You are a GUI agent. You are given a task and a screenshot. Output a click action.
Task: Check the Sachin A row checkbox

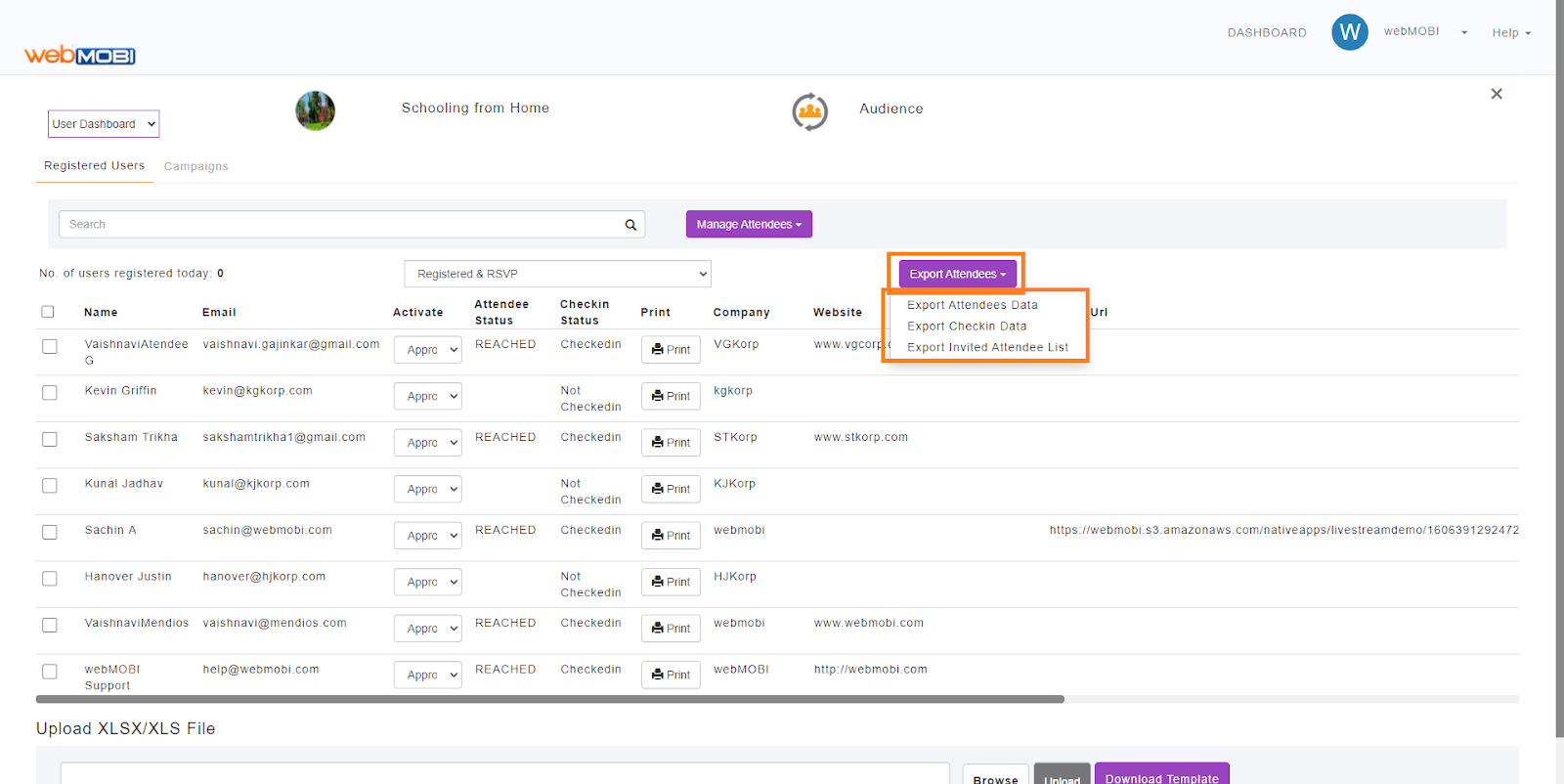tap(50, 532)
